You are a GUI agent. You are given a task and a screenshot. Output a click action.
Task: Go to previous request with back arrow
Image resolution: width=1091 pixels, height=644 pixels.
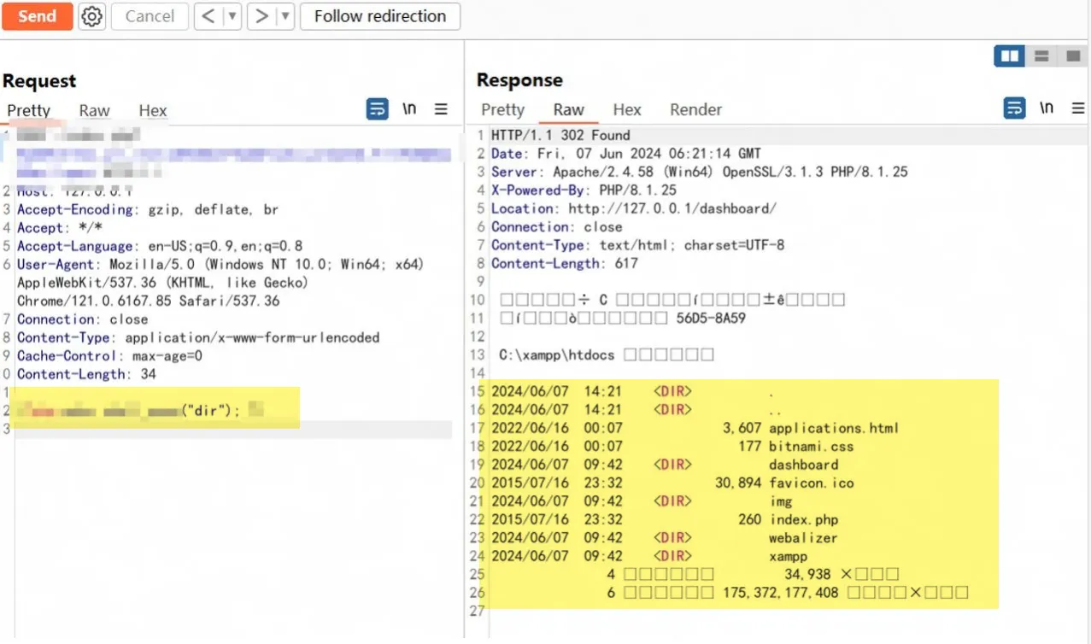click(208, 16)
